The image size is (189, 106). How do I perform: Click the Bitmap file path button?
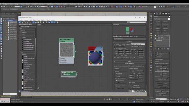pos(131,66)
